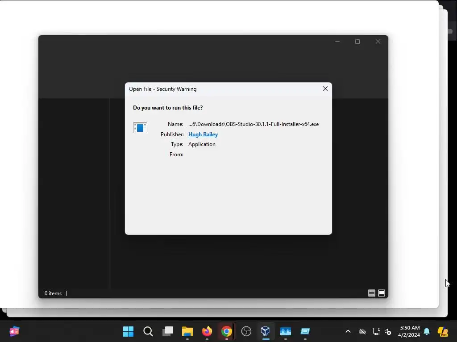Show hidden system tray icons
Image resolution: width=457 pixels, height=342 pixels.
coord(348,331)
